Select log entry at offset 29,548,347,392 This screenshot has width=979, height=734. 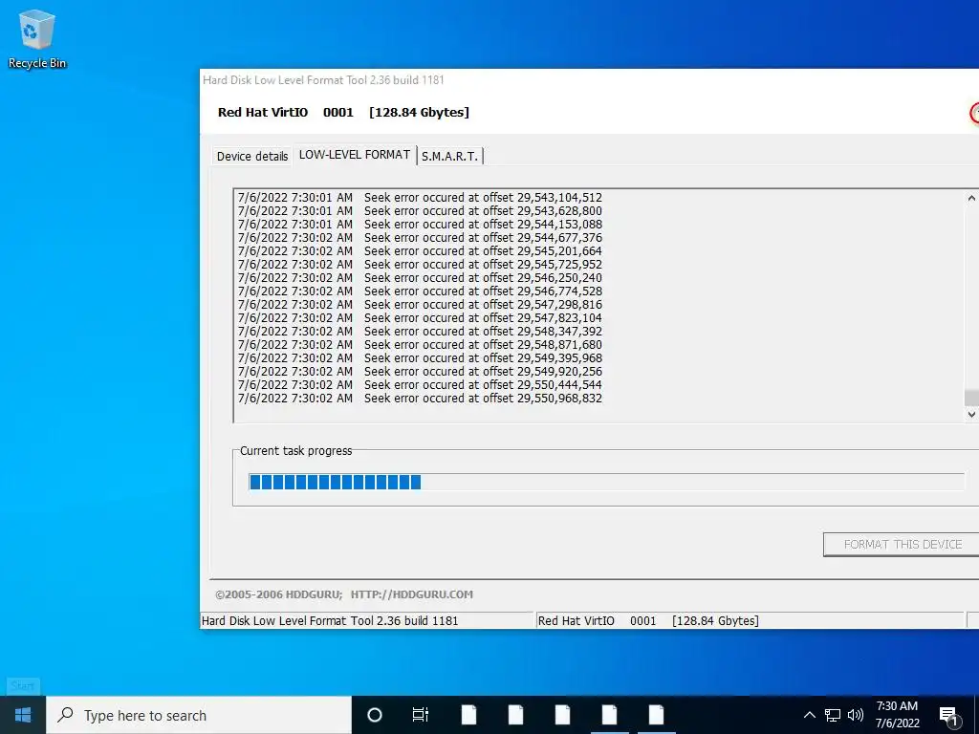420,332
